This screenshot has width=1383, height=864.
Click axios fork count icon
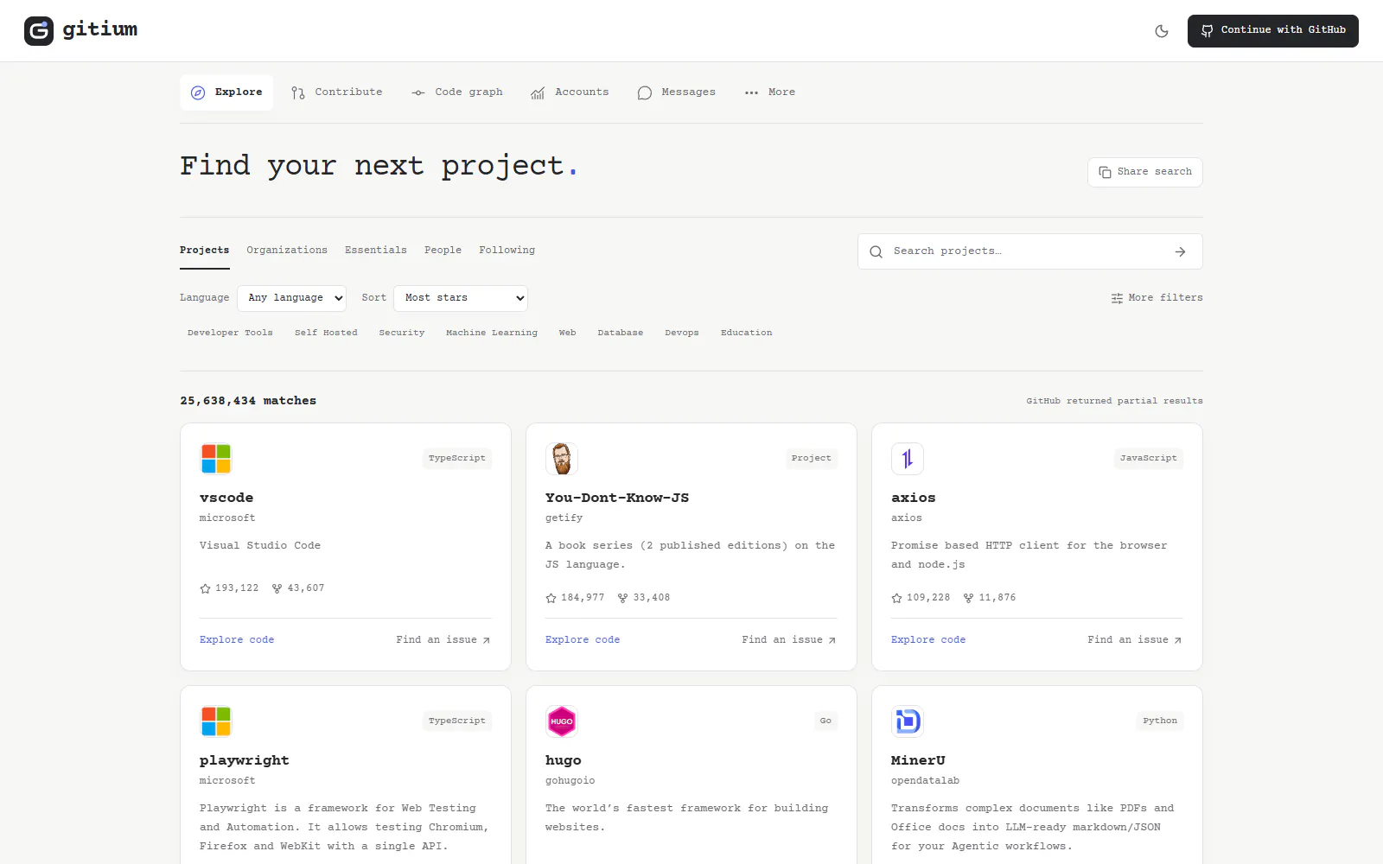[x=968, y=598]
